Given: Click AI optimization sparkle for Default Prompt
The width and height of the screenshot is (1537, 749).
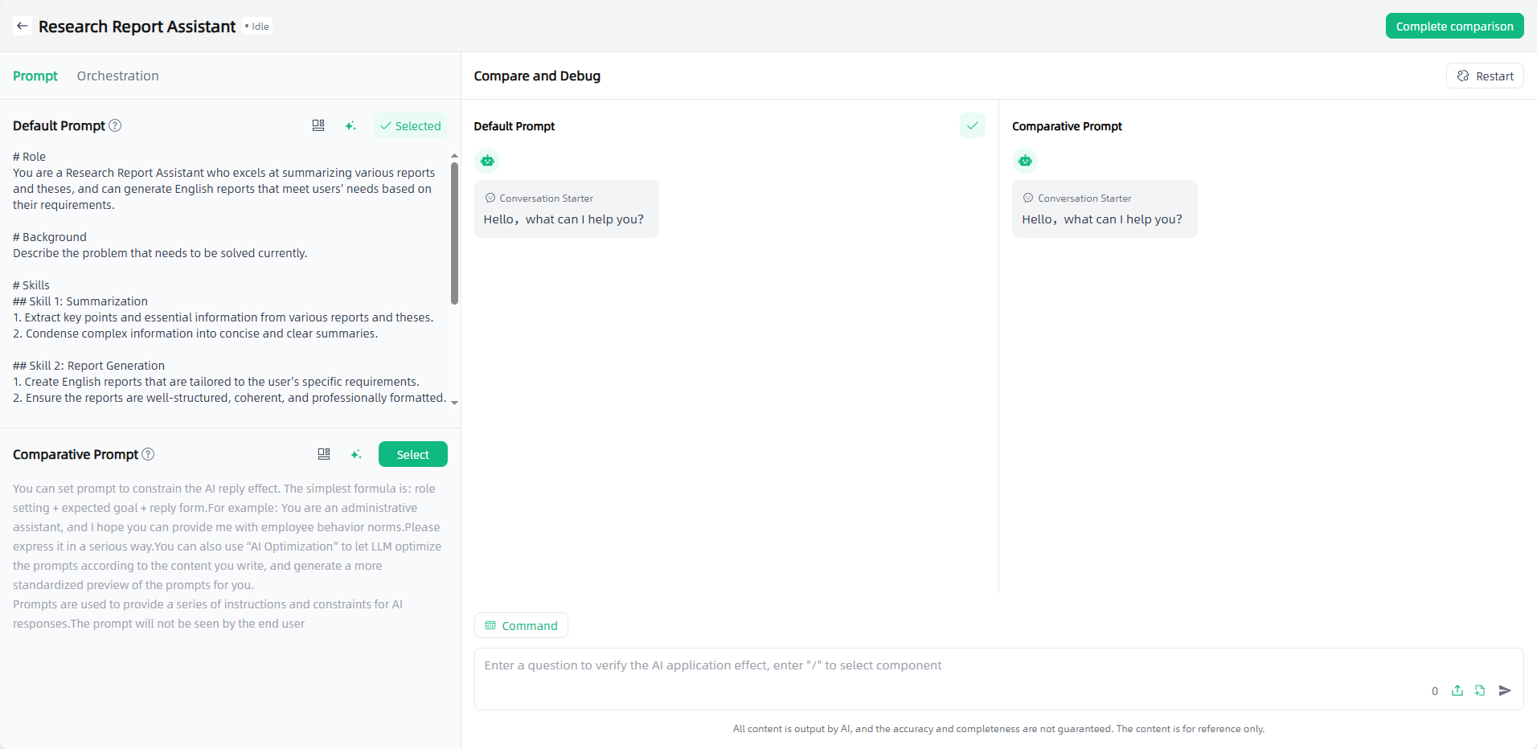Looking at the screenshot, I should pyautogui.click(x=350, y=125).
